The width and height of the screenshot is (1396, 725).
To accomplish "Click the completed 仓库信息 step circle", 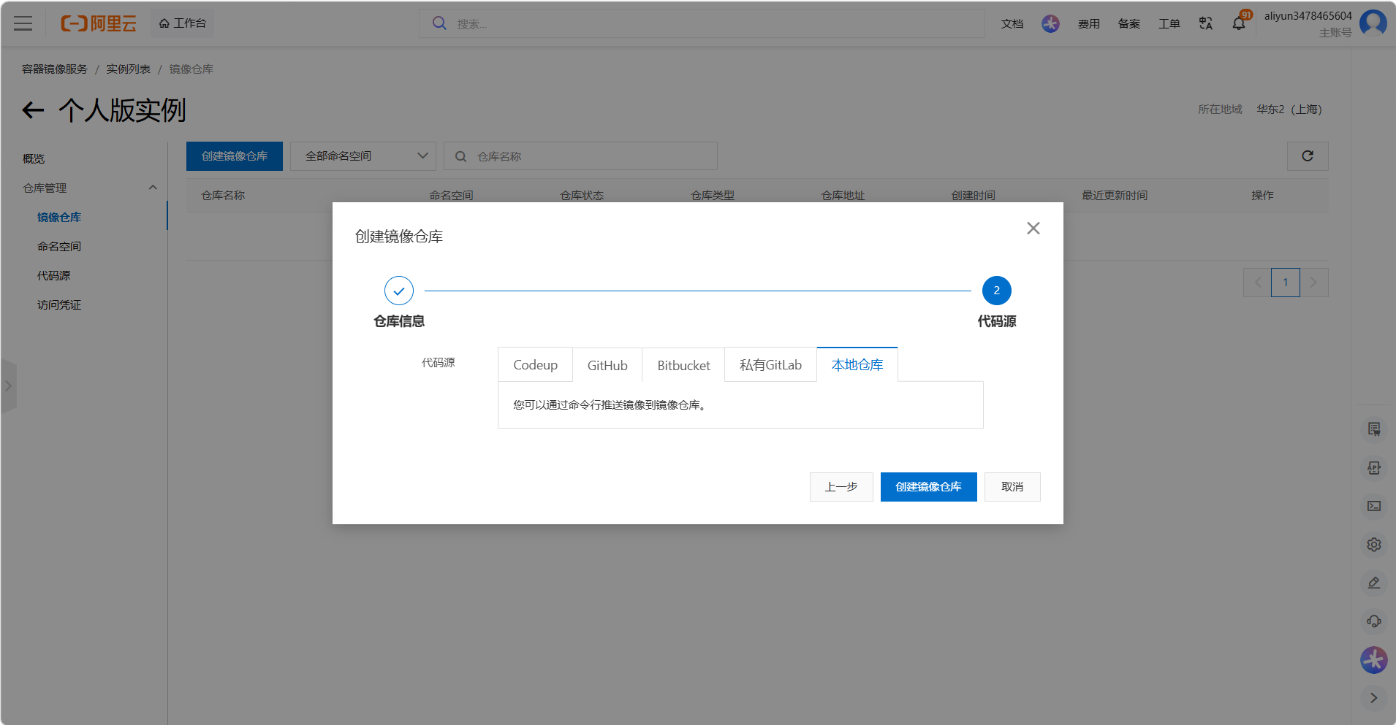I will [399, 291].
